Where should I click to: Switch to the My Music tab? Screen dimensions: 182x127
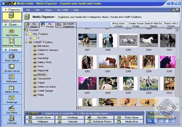32,25
